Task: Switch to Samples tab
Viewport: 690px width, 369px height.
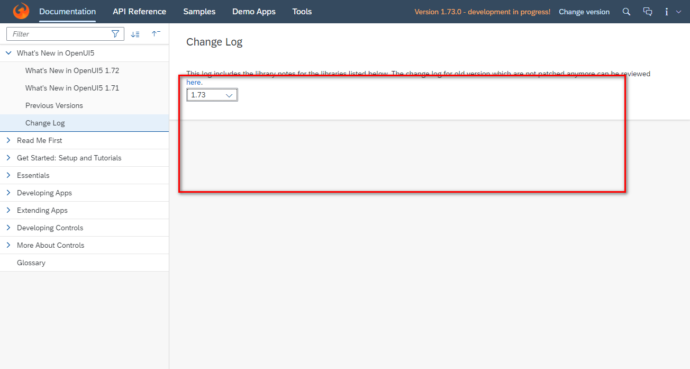Action: coord(199,12)
